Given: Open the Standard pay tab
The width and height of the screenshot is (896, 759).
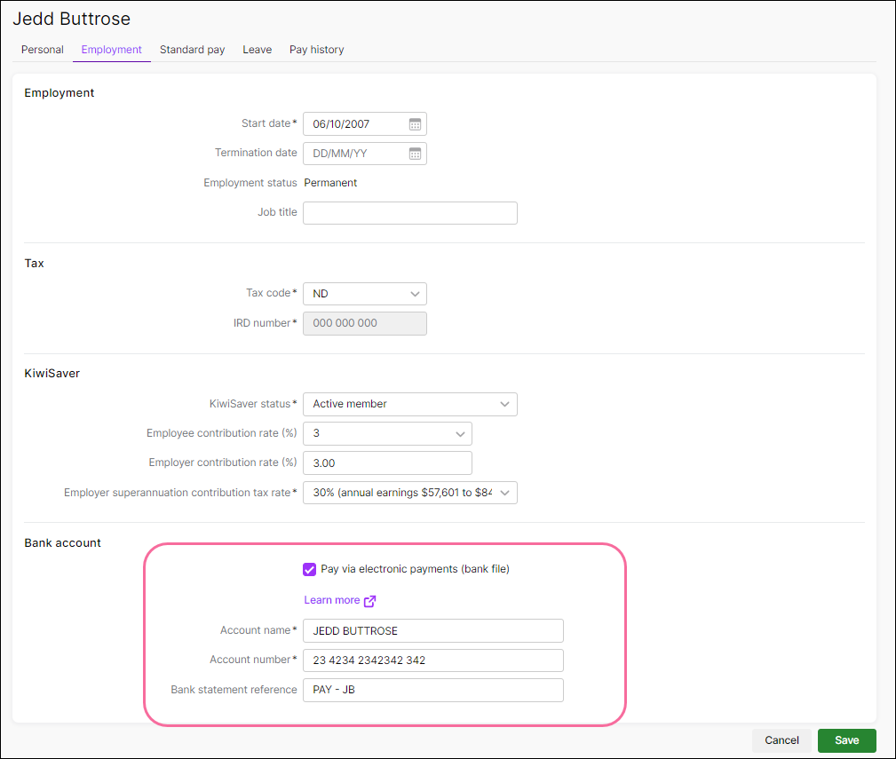Looking at the screenshot, I should 192,50.
